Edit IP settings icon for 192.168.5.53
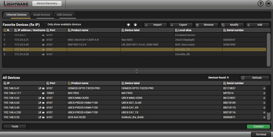Screen dimensions: 273x137 tap(40, 117)
